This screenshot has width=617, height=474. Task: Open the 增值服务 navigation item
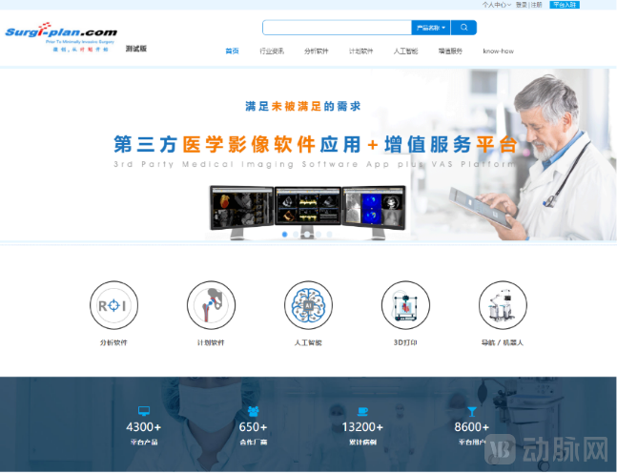point(450,51)
